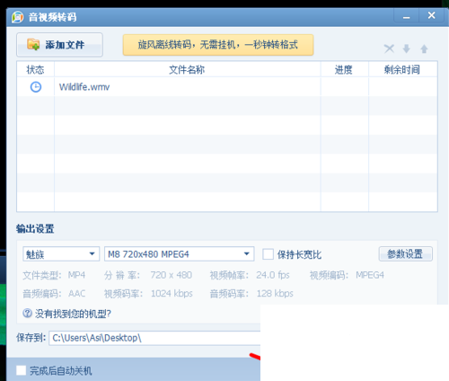
Task: Enable the keep aspect ratio checkbox
Action: [x=268, y=254]
